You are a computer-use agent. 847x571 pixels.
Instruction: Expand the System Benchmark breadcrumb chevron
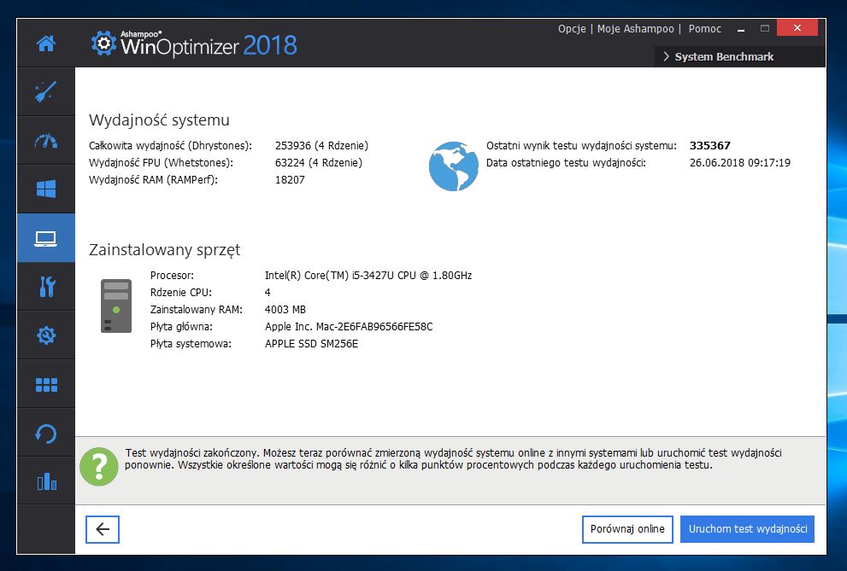(666, 56)
